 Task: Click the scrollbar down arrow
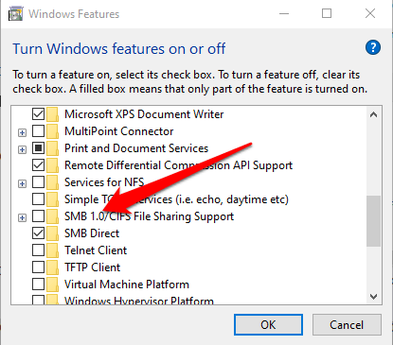[374, 297]
